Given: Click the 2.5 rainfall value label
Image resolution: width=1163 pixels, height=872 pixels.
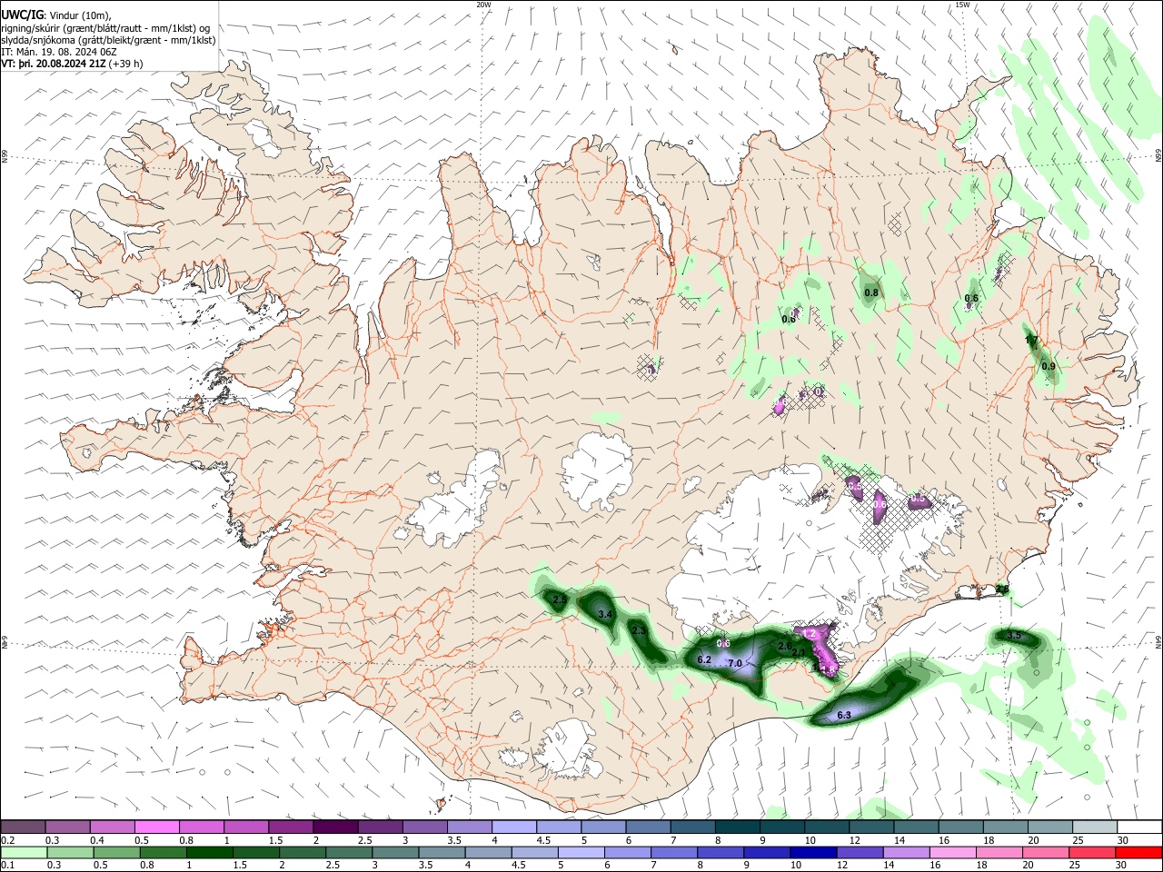Looking at the screenshot, I should click(560, 599).
